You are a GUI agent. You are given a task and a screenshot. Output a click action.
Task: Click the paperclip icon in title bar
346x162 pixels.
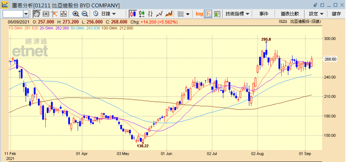pyautogui.click(x=316, y=5)
